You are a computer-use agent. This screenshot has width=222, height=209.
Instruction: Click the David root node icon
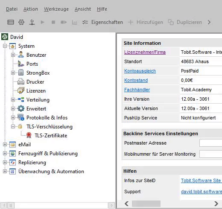(x=5, y=37)
